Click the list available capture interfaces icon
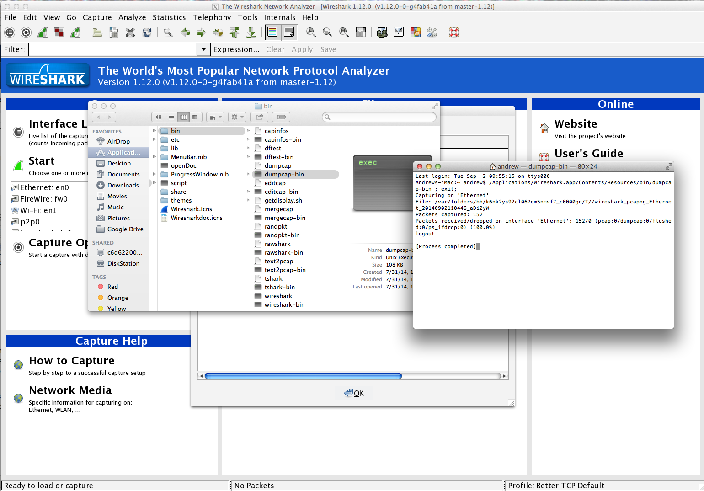Image resolution: width=704 pixels, height=491 pixels. tap(9, 32)
